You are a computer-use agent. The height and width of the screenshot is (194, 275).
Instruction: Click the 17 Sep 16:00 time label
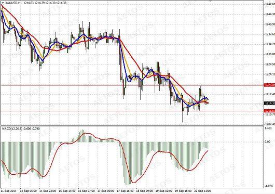(125, 191)
